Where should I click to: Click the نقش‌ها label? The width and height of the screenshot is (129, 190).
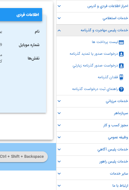point(33,58)
